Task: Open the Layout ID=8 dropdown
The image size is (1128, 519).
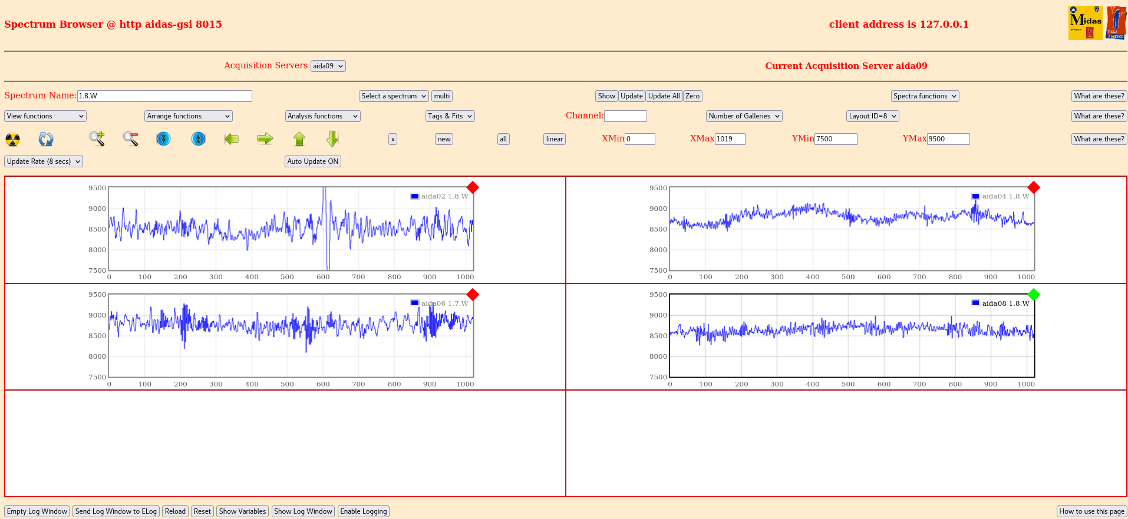Action: coord(873,116)
